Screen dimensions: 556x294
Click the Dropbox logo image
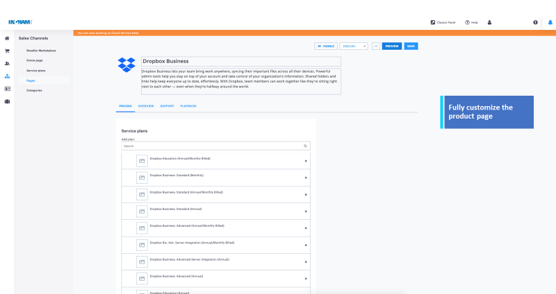[126, 64]
